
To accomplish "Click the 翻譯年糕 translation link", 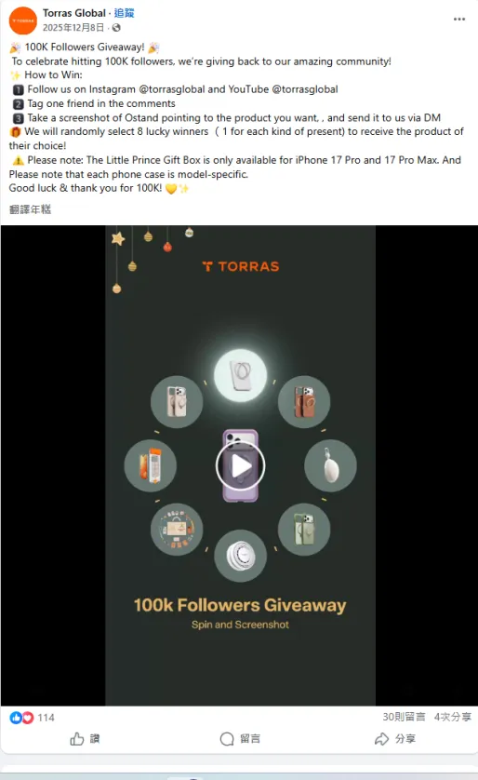I will coord(30,209).
